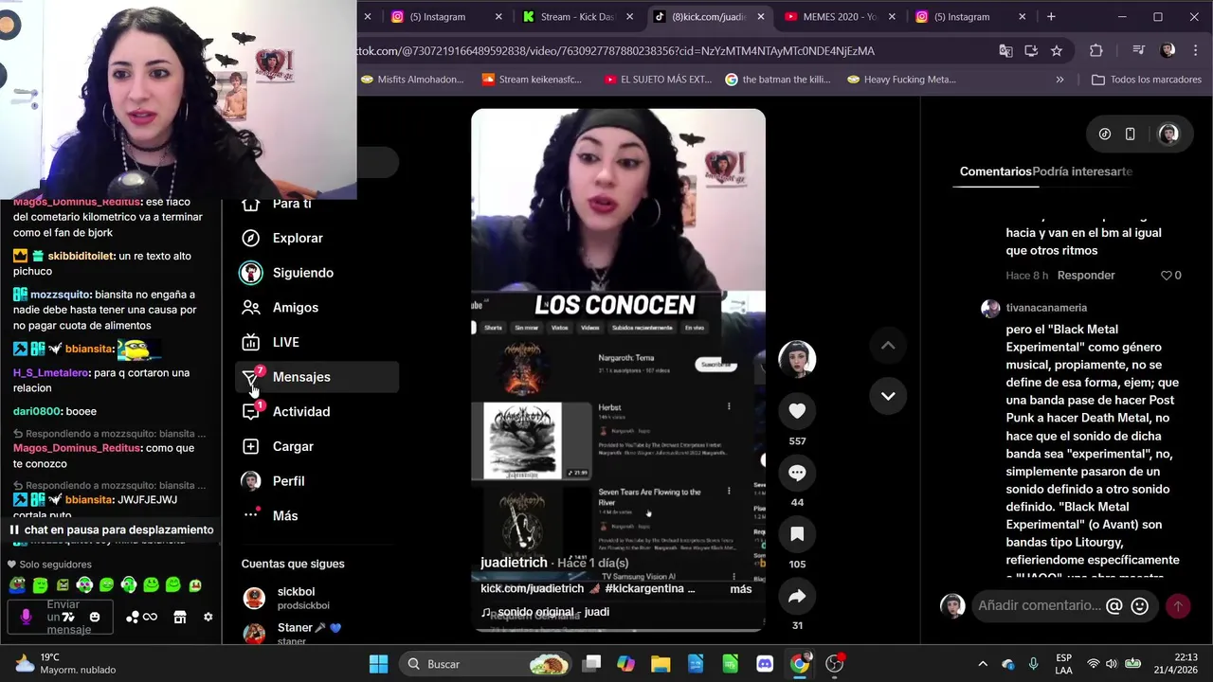Switch to Podría interesarte tab
This screenshot has height=682, width=1213.
1082,171
